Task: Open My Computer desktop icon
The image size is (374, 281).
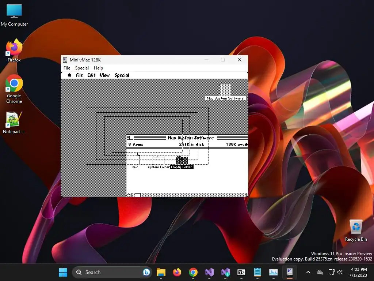Action: (14, 15)
